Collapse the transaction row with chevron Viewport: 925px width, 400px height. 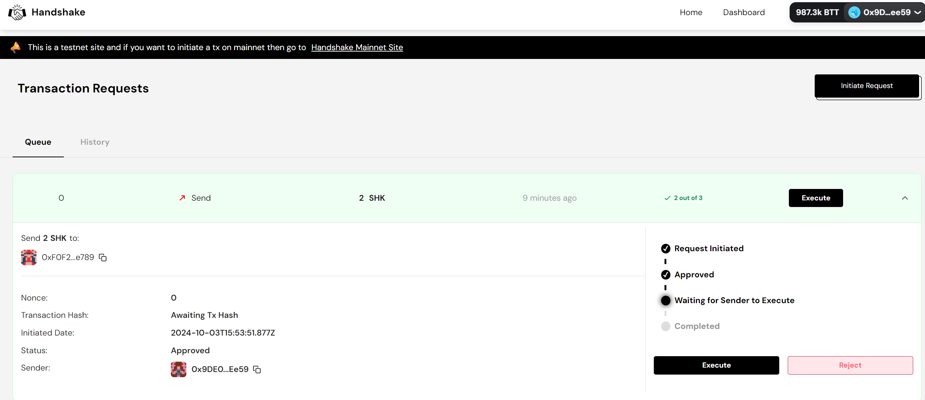click(x=905, y=198)
